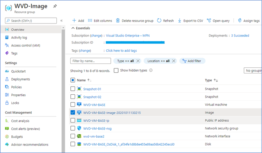This screenshot has width=262, height=153.
Task: Click the Open query icon
Action: pos(209,20)
